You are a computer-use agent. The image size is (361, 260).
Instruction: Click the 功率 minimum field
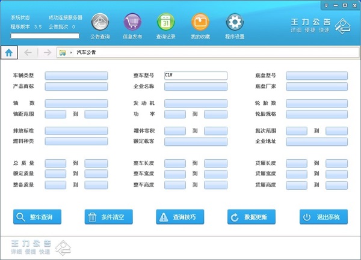pyautogui.click(x=175, y=114)
